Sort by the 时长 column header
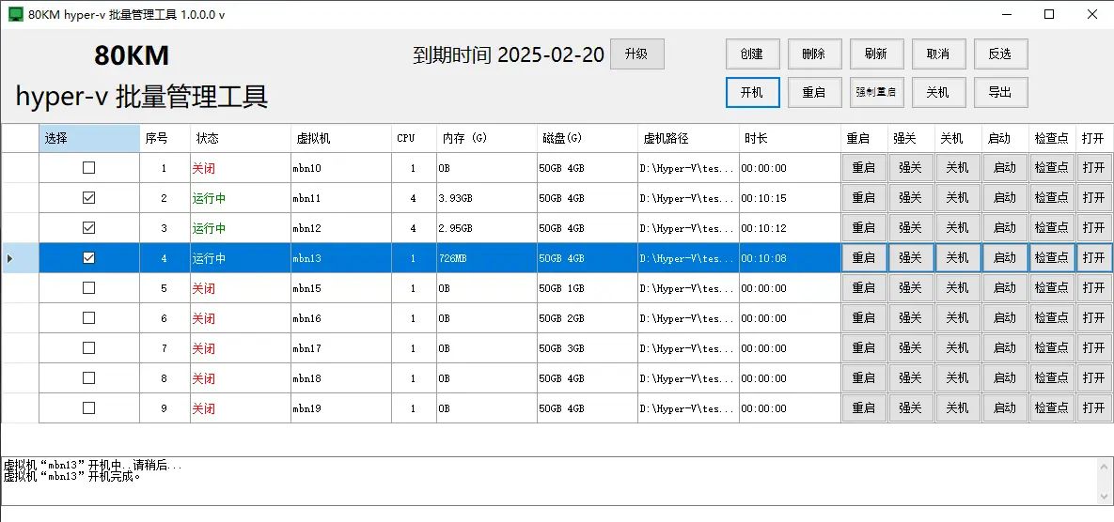The image size is (1114, 522). (790, 138)
